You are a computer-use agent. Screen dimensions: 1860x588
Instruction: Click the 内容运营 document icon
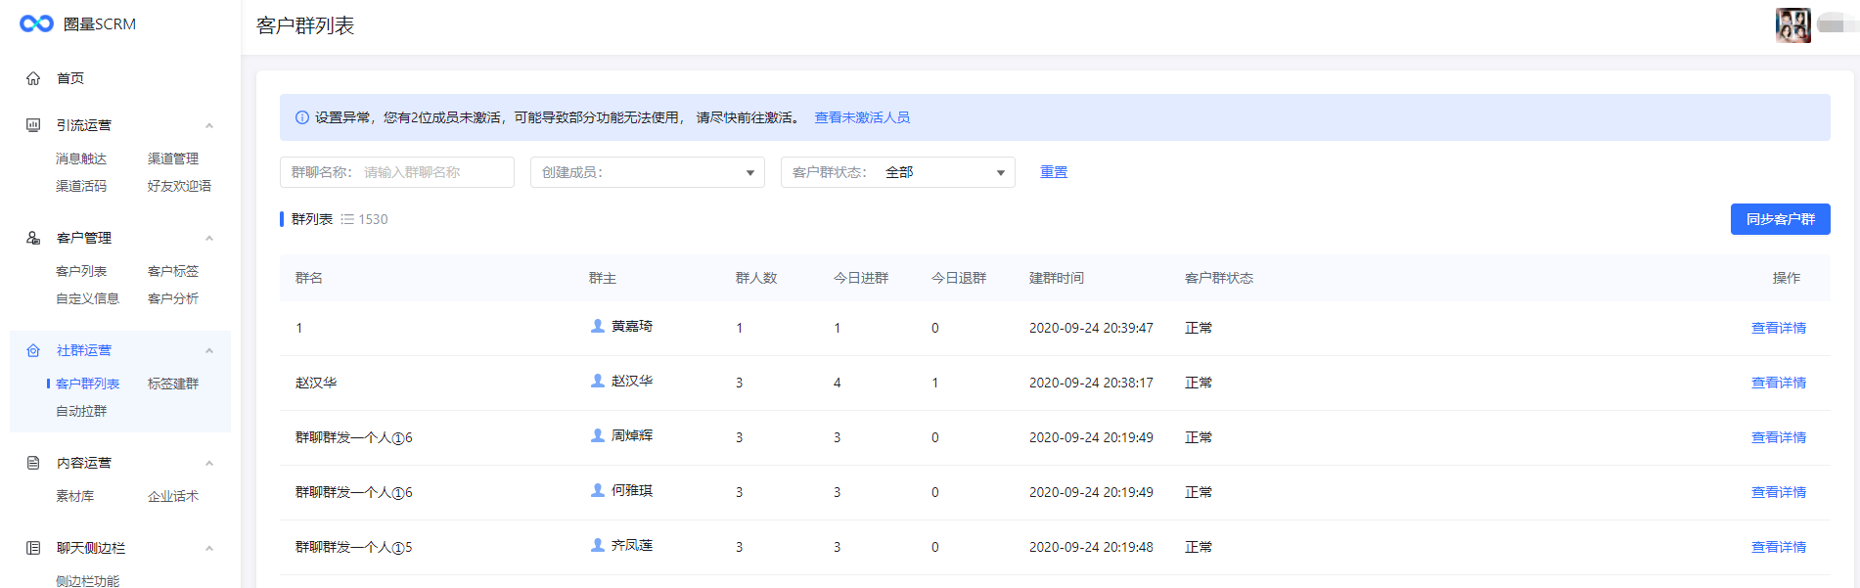33,463
